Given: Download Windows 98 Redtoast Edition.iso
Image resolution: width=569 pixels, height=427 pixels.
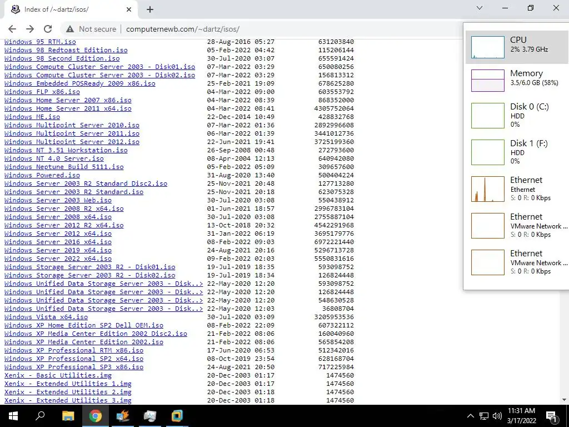Looking at the screenshot, I should 66,50.
